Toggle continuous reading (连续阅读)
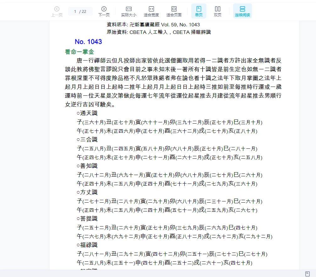 click(x=242, y=11)
